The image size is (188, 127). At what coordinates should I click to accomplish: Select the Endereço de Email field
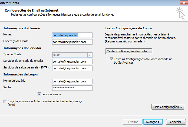coord(72,42)
